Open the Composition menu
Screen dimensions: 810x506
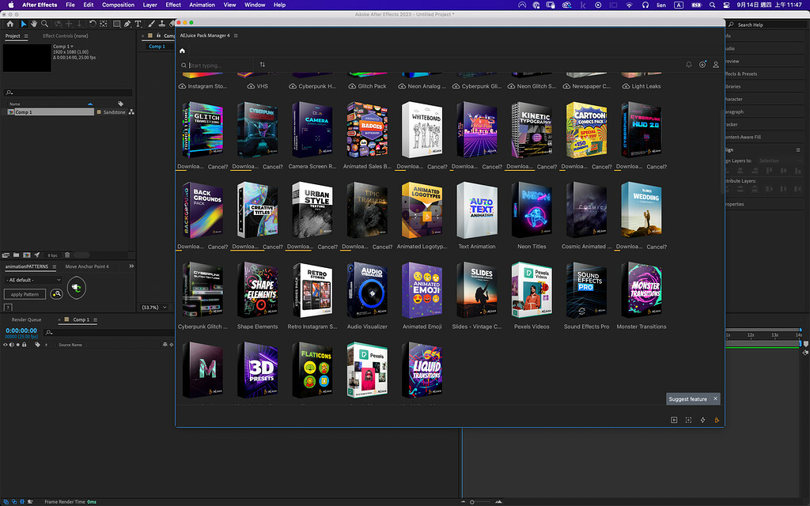click(118, 5)
